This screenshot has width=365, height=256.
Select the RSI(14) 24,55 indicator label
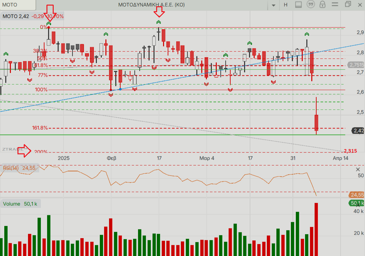(19, 168)
